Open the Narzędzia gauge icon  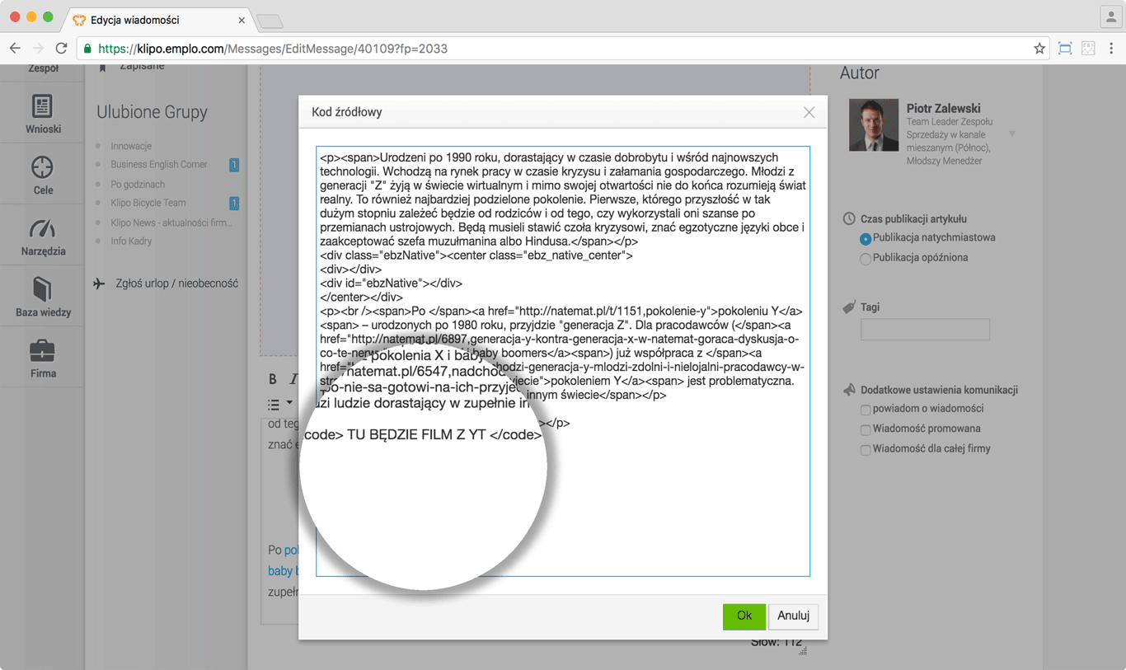tap(42, 228)
